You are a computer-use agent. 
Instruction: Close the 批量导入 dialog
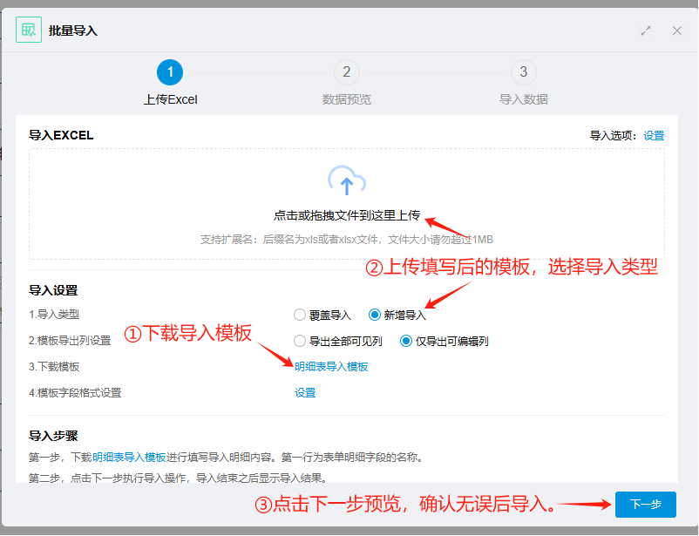tap(677, 31)
